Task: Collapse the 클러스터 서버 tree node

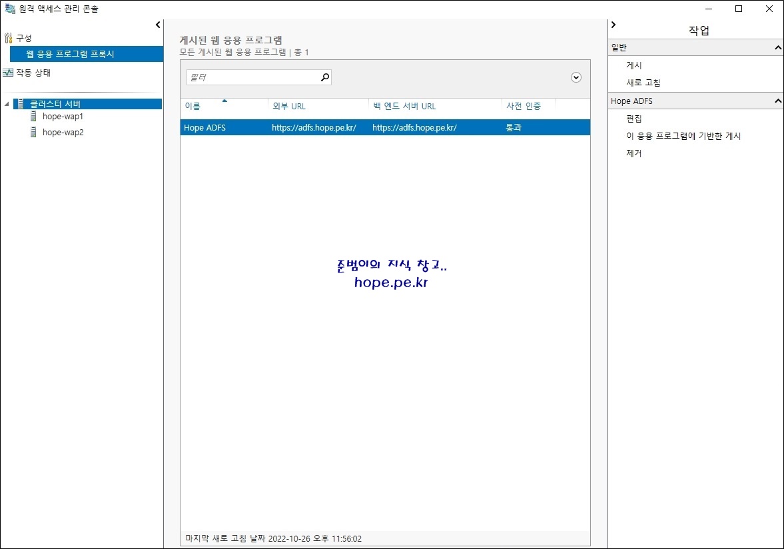Action: [7, 104]
